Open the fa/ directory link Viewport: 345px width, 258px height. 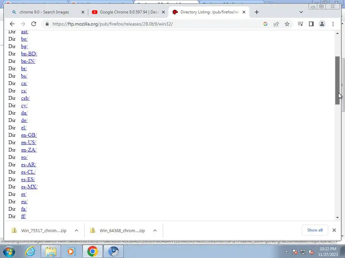(x=24, y=209)
